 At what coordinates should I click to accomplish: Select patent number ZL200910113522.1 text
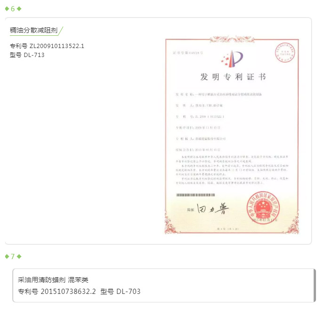pyautogui.click(x=57, y=46)
